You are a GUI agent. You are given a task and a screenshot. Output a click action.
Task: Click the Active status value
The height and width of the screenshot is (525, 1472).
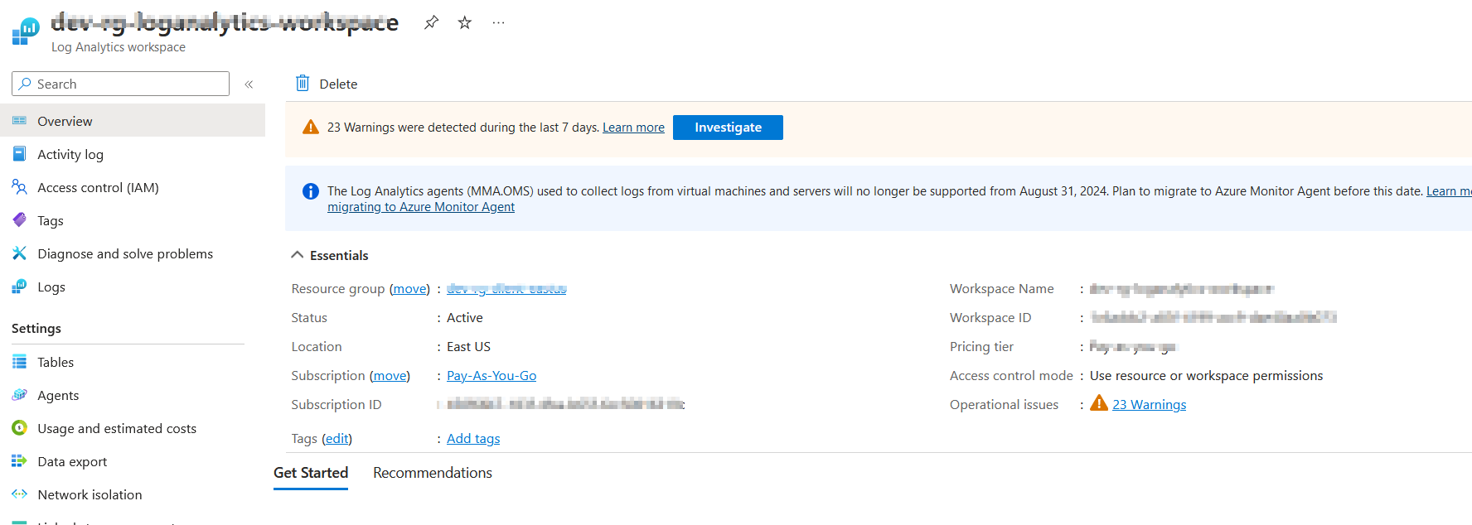[x=464, y=318]
